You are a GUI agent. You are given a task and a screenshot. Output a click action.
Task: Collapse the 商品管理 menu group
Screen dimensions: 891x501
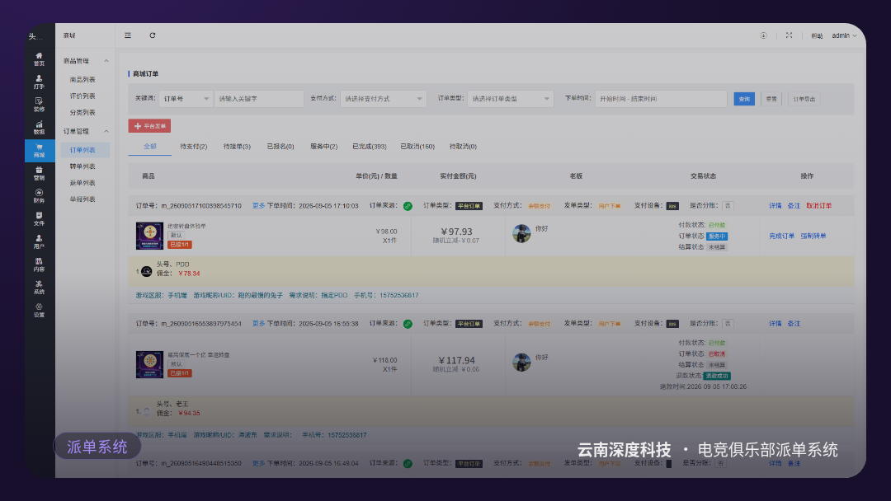coord(86,61)
